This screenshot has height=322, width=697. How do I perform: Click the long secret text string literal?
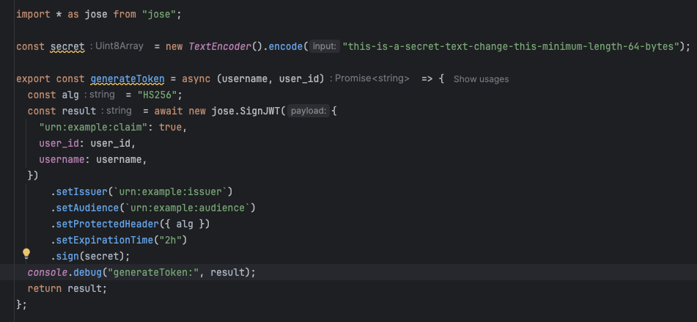[x=516, y=46]
